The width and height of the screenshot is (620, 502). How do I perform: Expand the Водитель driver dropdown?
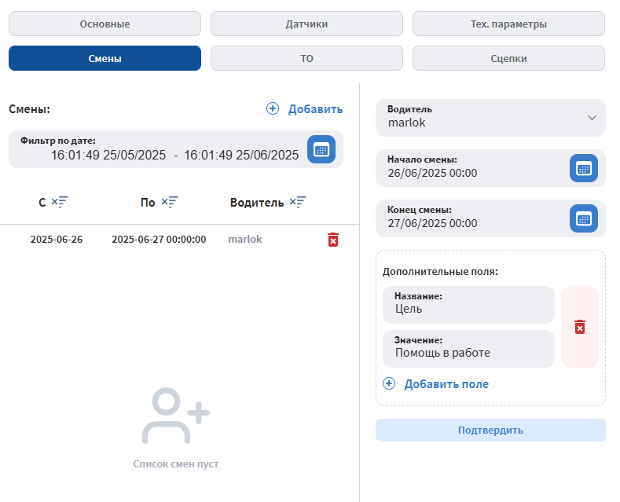[592, 117]
